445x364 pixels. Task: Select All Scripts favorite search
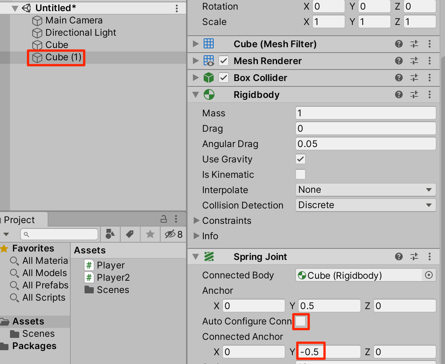click(37, 298)
